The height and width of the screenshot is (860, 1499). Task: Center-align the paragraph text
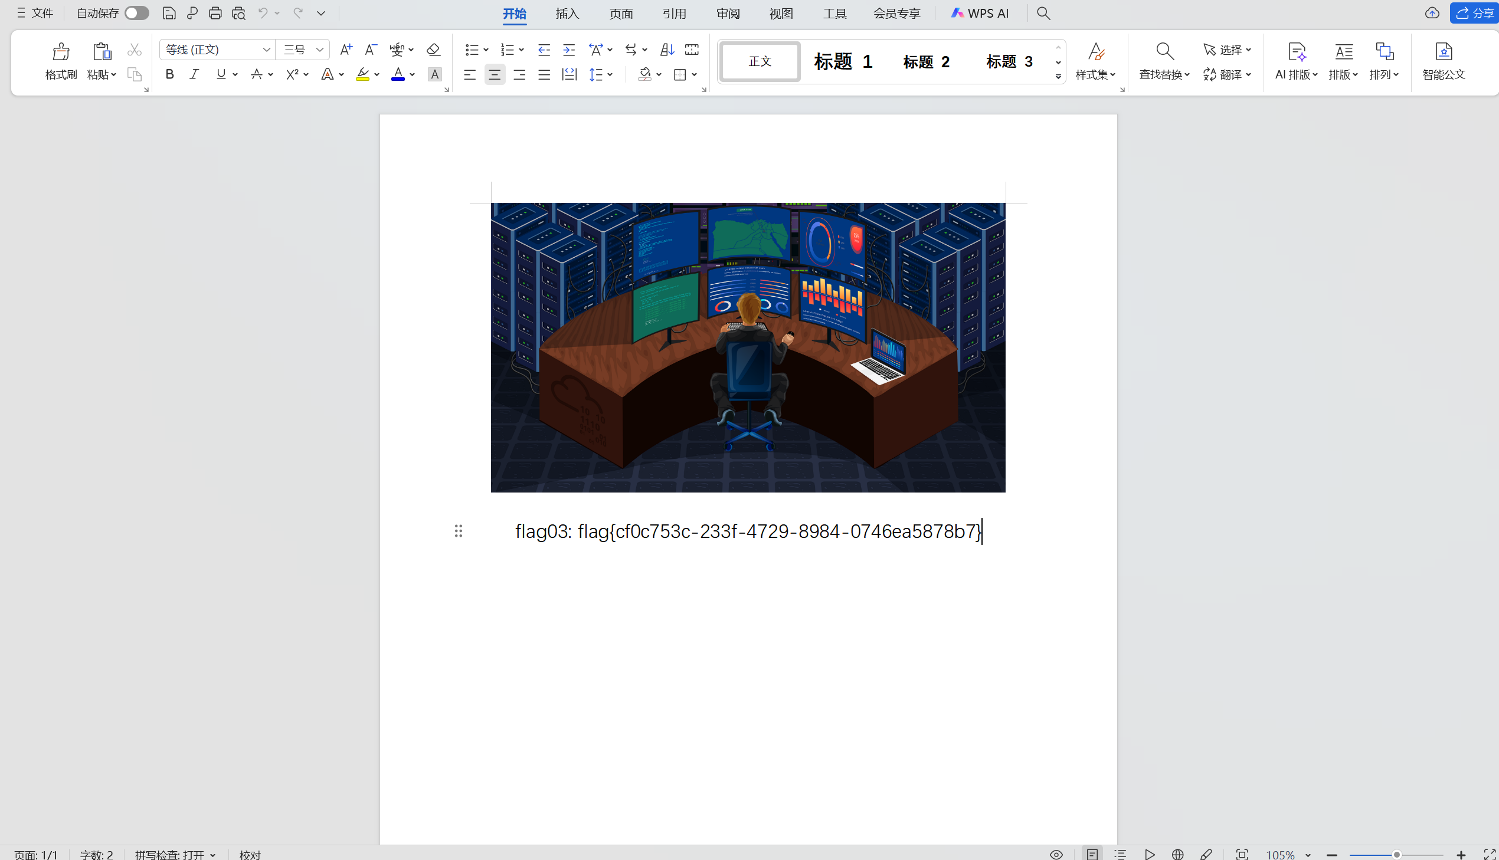pos(495,74)
